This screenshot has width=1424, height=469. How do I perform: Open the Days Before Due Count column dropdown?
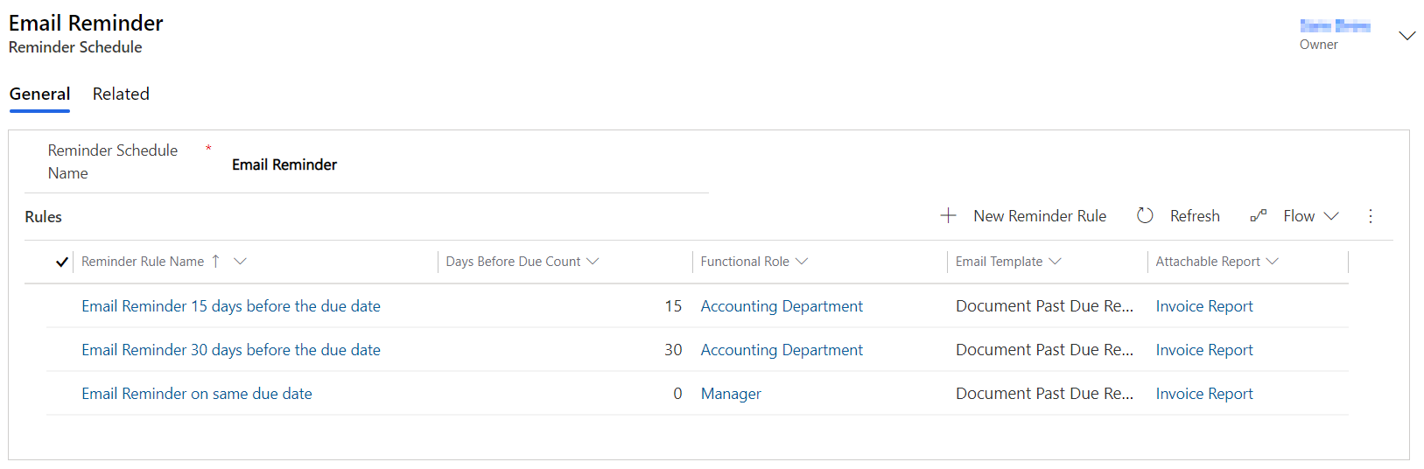pyautogui.click(x=593, y=261)
